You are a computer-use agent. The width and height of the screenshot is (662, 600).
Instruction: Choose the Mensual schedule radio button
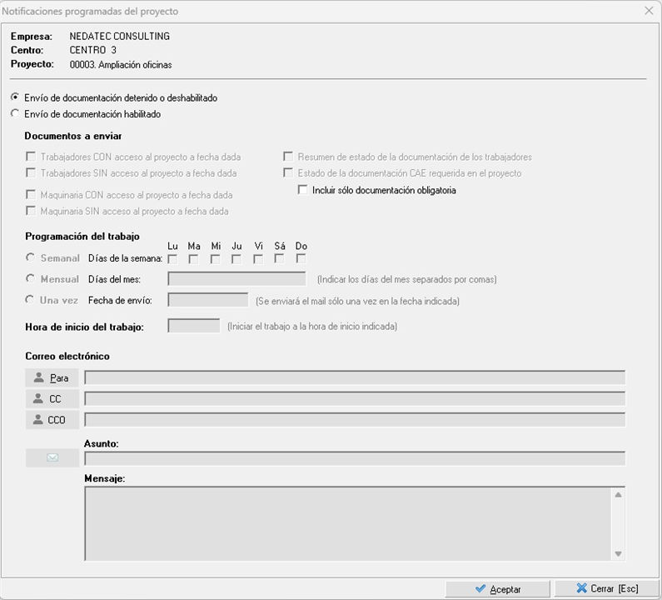[31, 279]
